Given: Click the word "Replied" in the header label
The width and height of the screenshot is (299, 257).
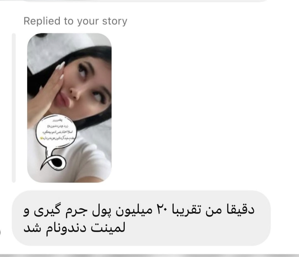Looking at the screenshot, I should 42,21.
